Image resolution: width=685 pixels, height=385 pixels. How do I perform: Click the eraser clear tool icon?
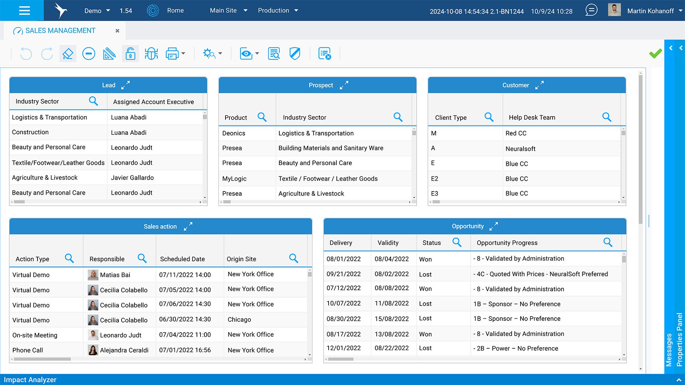pos(68,54)
